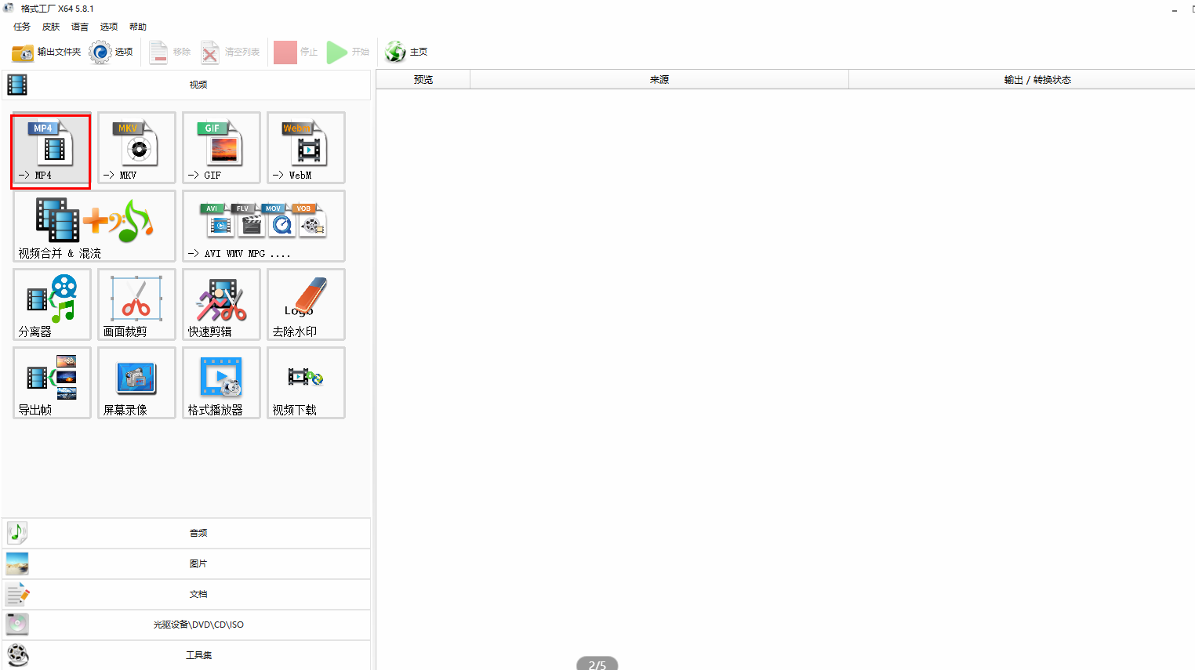Image resolution: width=1195 pixels, height=670 pixels.
Task: Open the 皮肤 menu
Action: click(x=51, y=27)
